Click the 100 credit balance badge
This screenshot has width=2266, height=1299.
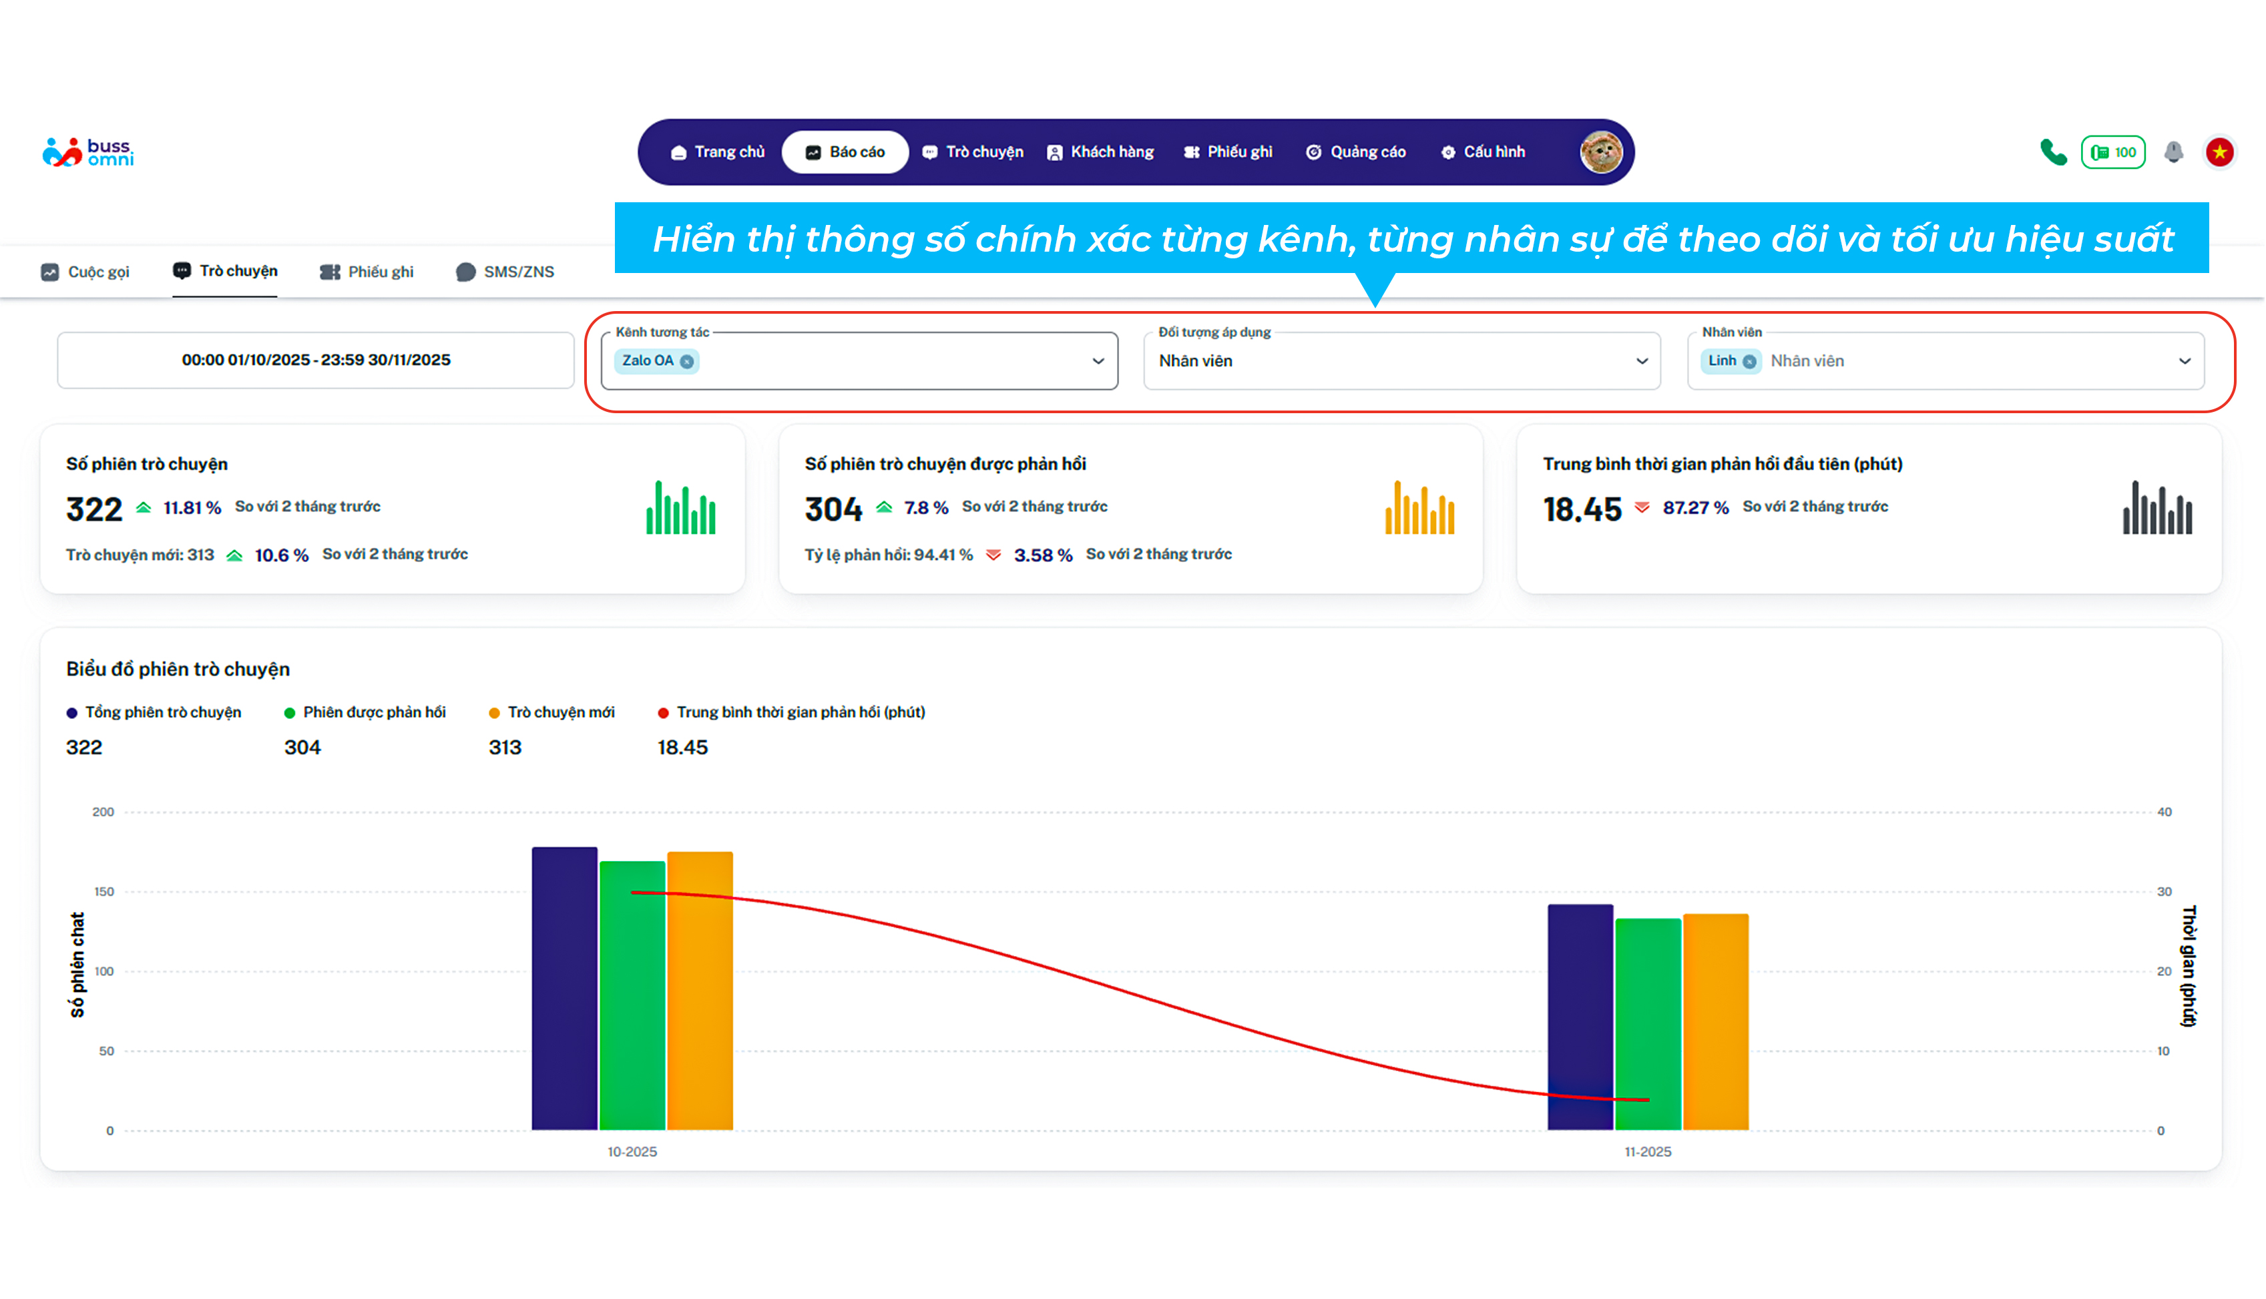point(2112,153)
